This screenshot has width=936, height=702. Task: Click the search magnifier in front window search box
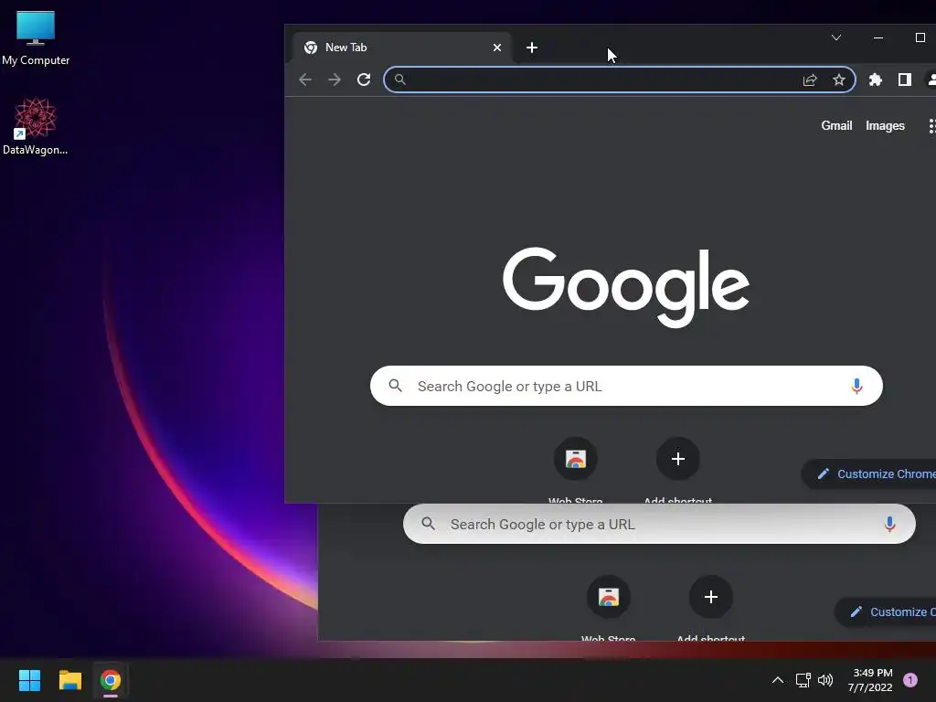coord(395,386)
